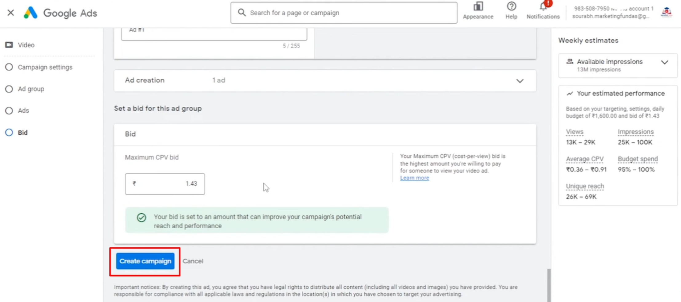Click the magnifier search icon

tap(242, 13)
